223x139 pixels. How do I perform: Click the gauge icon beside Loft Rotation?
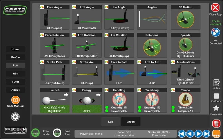[x=74, y=35]
